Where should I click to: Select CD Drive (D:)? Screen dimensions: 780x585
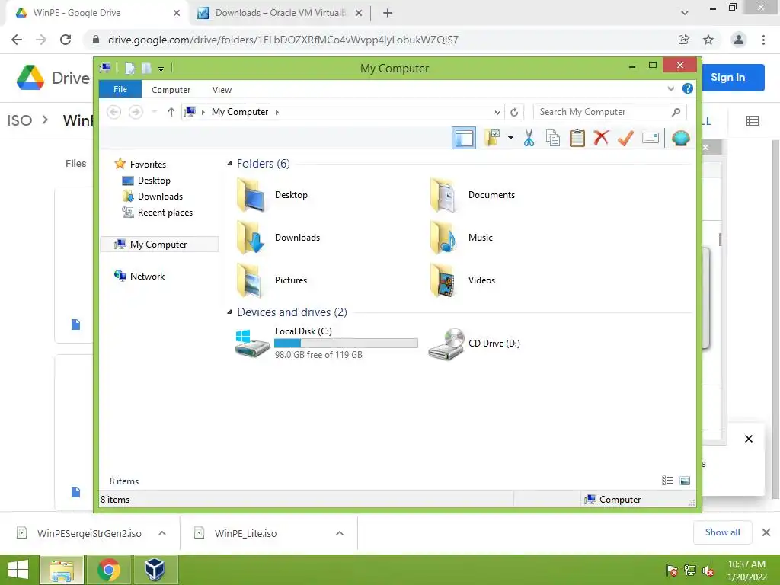474,344
